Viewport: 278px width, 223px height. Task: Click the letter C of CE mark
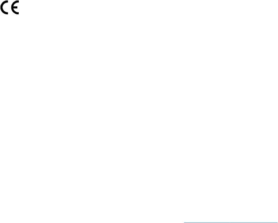4,7
